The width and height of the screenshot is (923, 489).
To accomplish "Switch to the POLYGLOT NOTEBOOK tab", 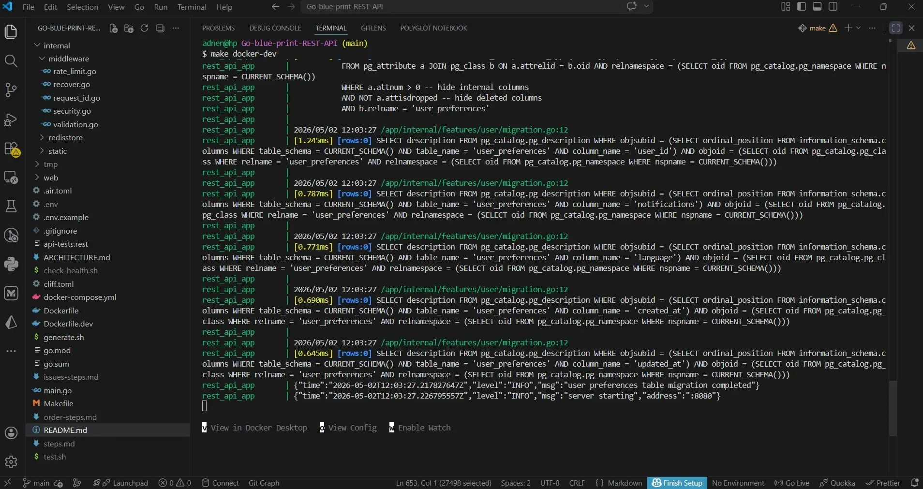I will [x=433, y=28].
